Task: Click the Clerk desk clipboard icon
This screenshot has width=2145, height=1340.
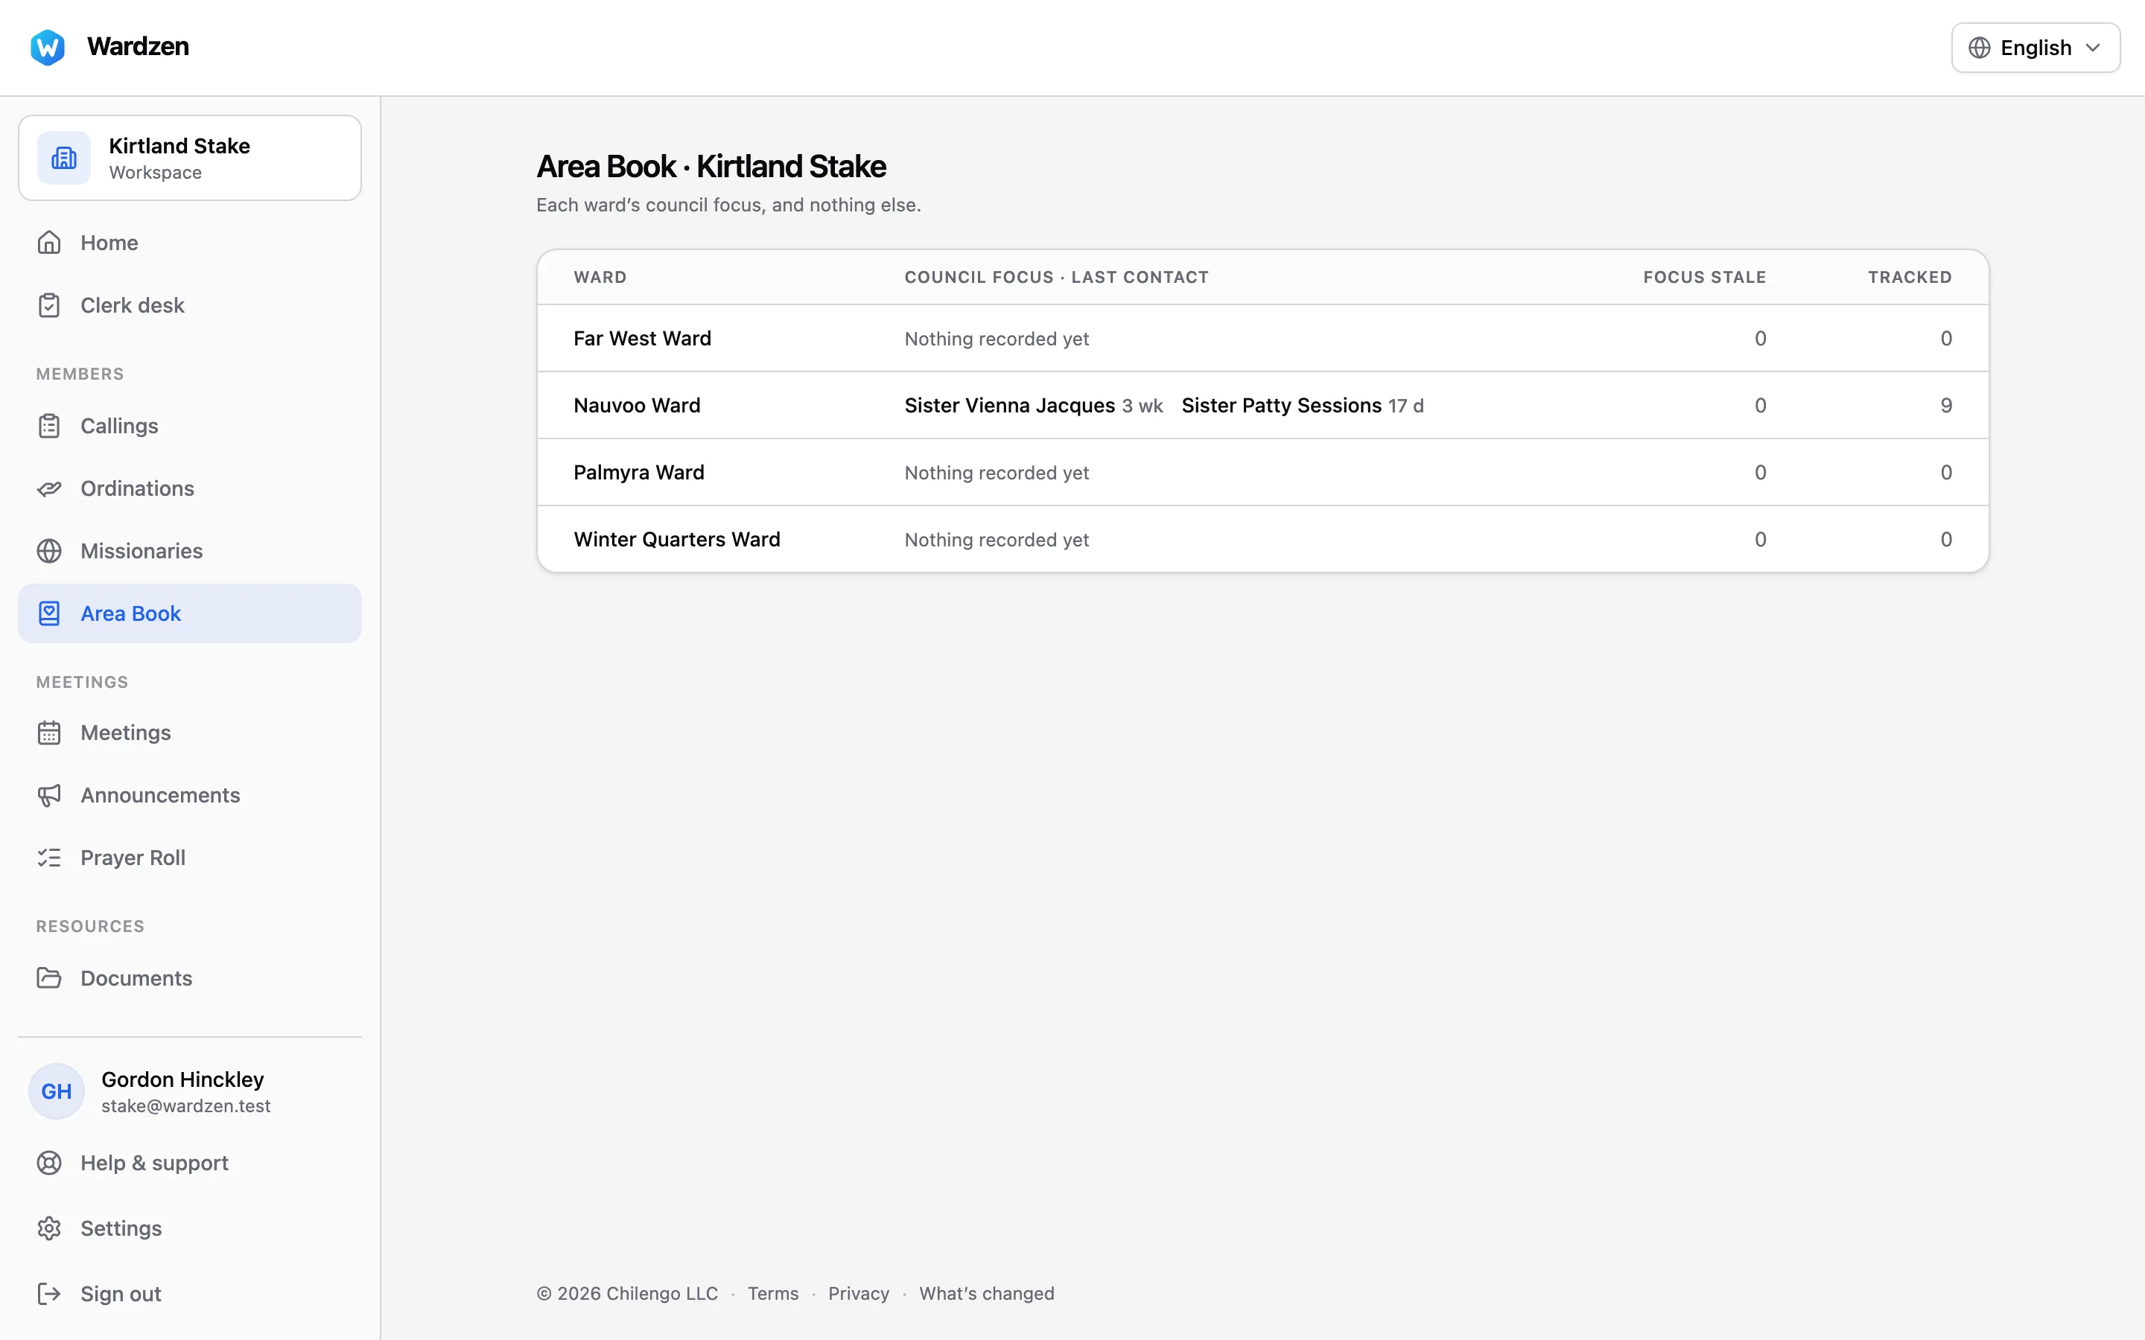Action: [48, 305]
